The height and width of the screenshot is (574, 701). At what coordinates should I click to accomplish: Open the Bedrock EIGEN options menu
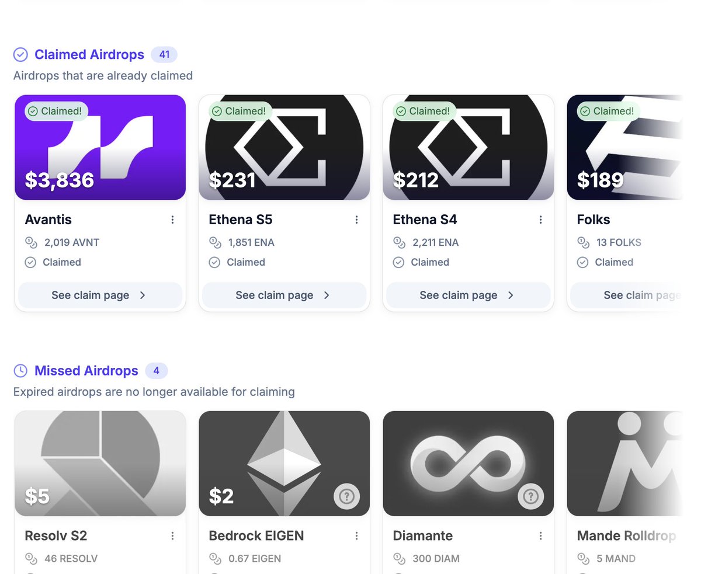[356, 535]
